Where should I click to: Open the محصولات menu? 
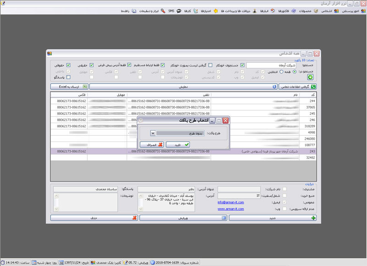[308, 11]
